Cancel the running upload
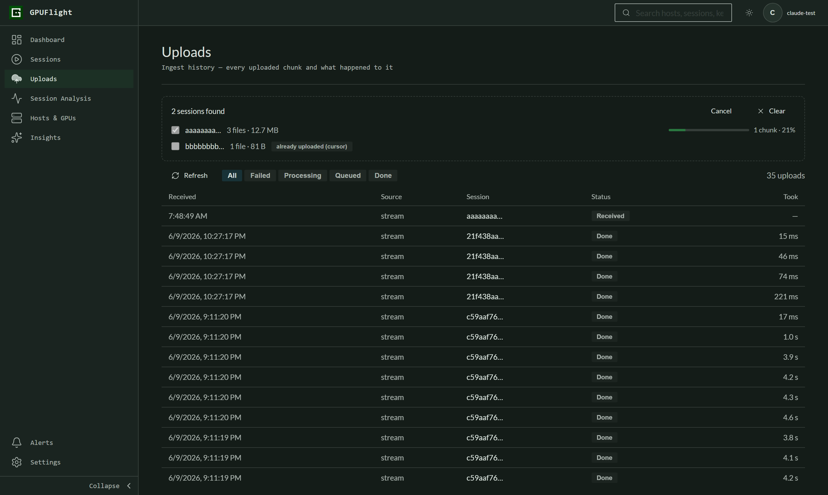Viewport: 828px width, 495px height. (721, 111)
